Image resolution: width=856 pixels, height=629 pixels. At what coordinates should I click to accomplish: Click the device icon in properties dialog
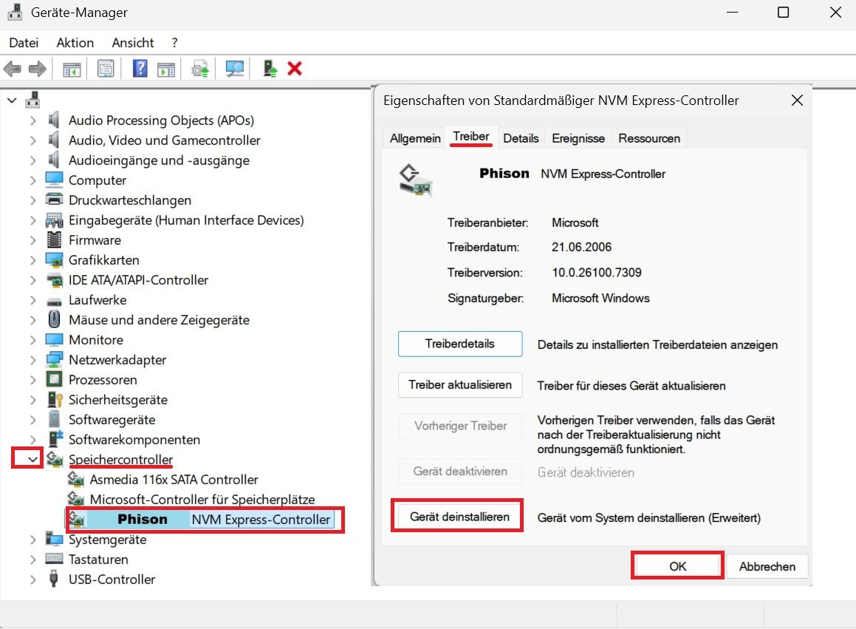[x=415, y=180]
